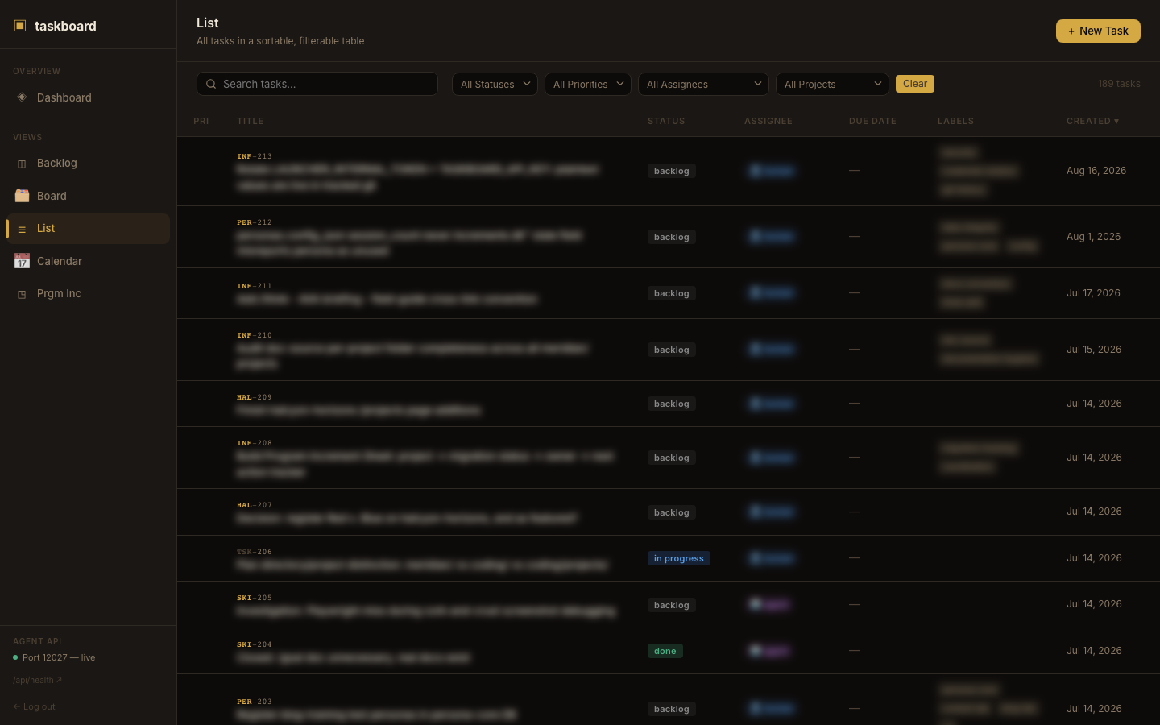Open the Dashboard page
Viewport: 1160px width, 725px height.
[x=88, y=97]
